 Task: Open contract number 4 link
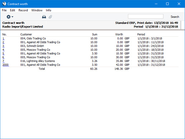[4, 50]
